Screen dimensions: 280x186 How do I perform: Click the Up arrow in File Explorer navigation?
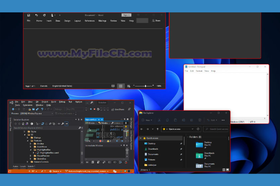157,129
